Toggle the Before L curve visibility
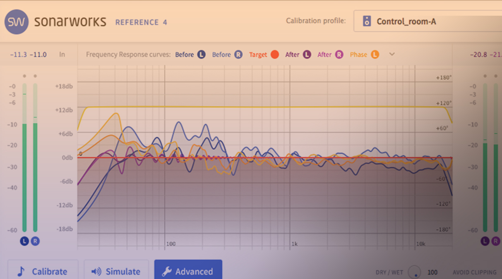 click(200, 54)
